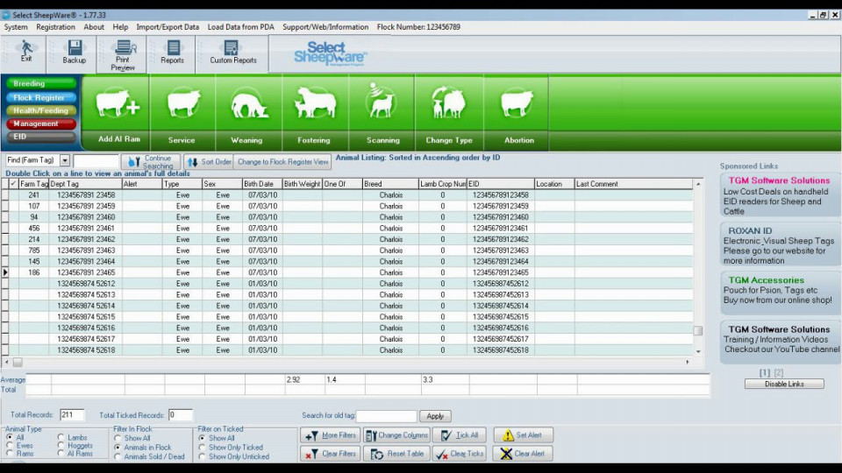Go to sponsored links page [2]

click(x=779, y=372)
